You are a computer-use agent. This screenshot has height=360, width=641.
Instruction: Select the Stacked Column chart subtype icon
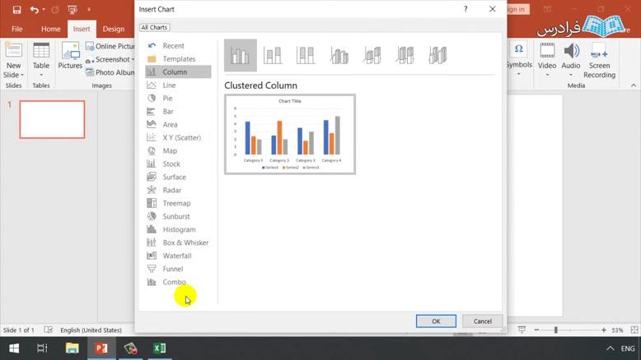[x=273, y=56]
